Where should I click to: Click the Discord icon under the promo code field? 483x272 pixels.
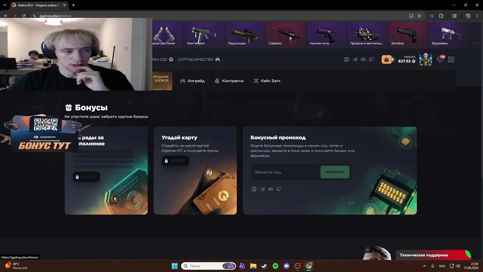coord(271,189)
